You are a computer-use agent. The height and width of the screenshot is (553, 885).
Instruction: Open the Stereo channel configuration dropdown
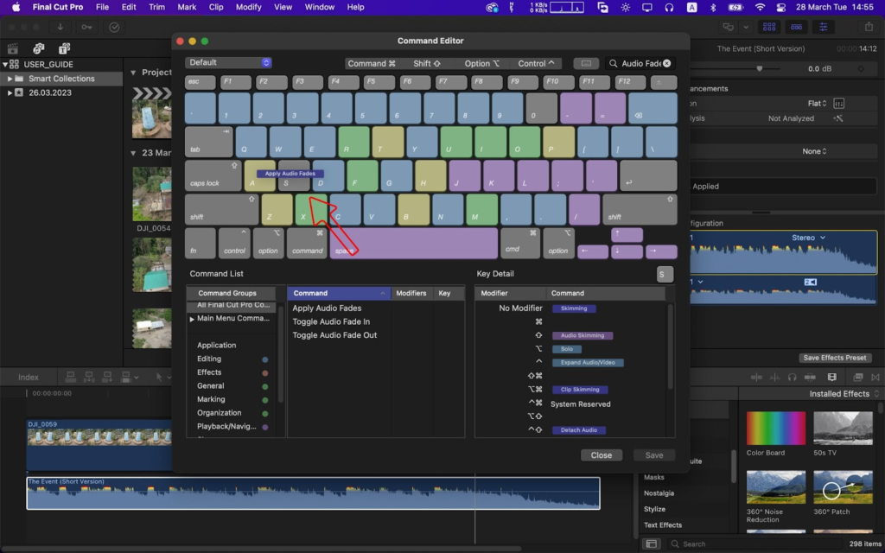[x=808, y=238]
